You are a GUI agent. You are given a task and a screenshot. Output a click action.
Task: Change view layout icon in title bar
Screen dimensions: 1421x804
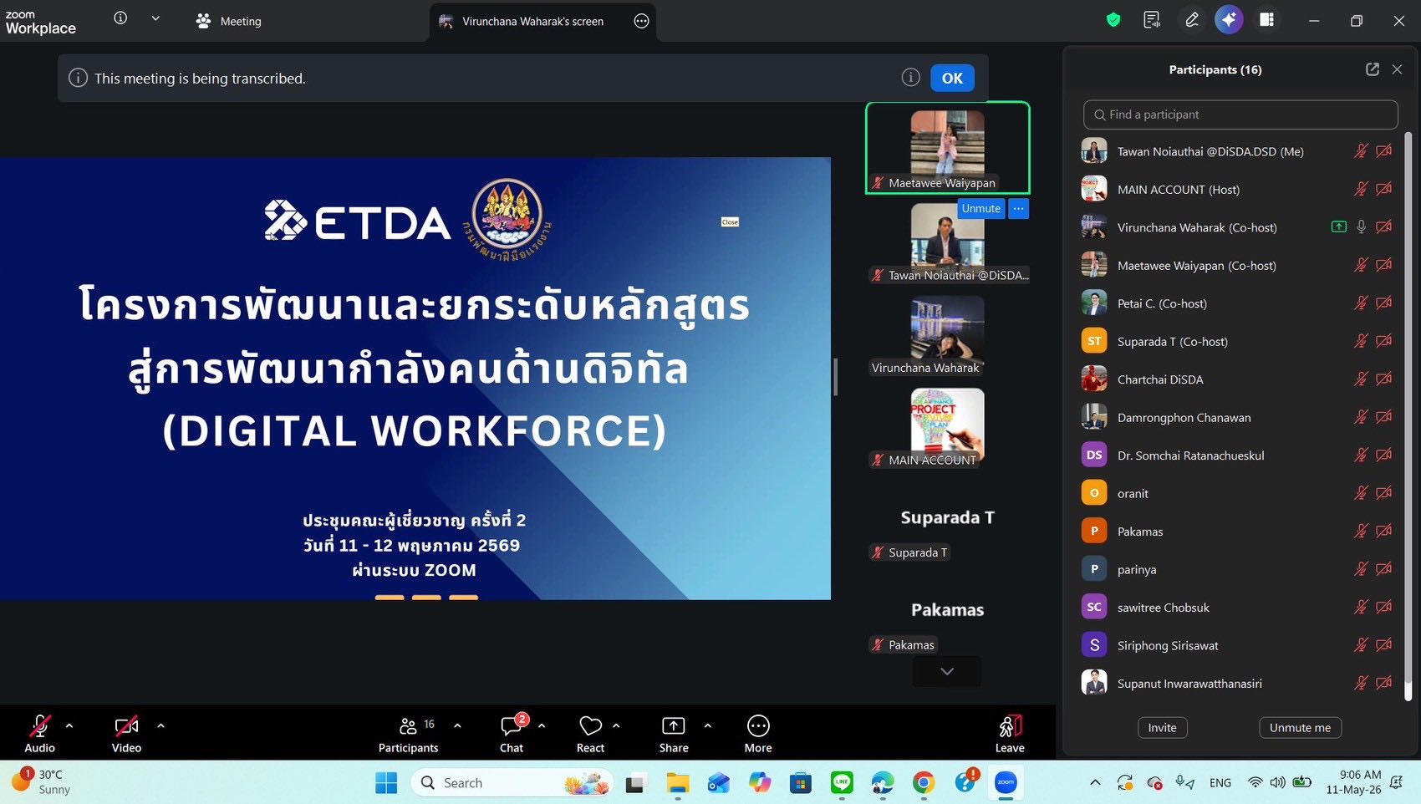coord(1267,20)
